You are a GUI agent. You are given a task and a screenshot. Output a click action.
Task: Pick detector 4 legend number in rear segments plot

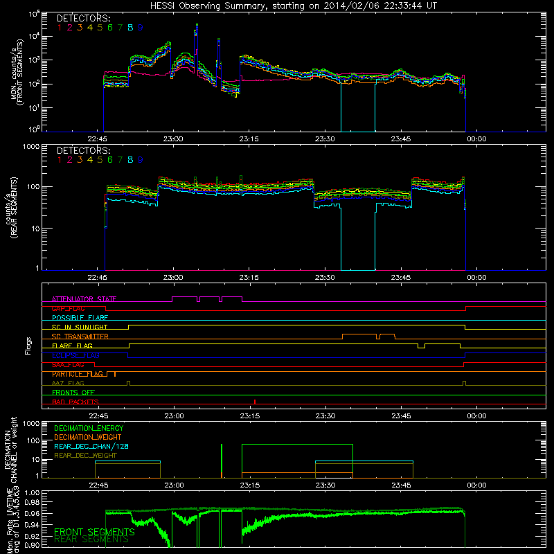point(90,160)
